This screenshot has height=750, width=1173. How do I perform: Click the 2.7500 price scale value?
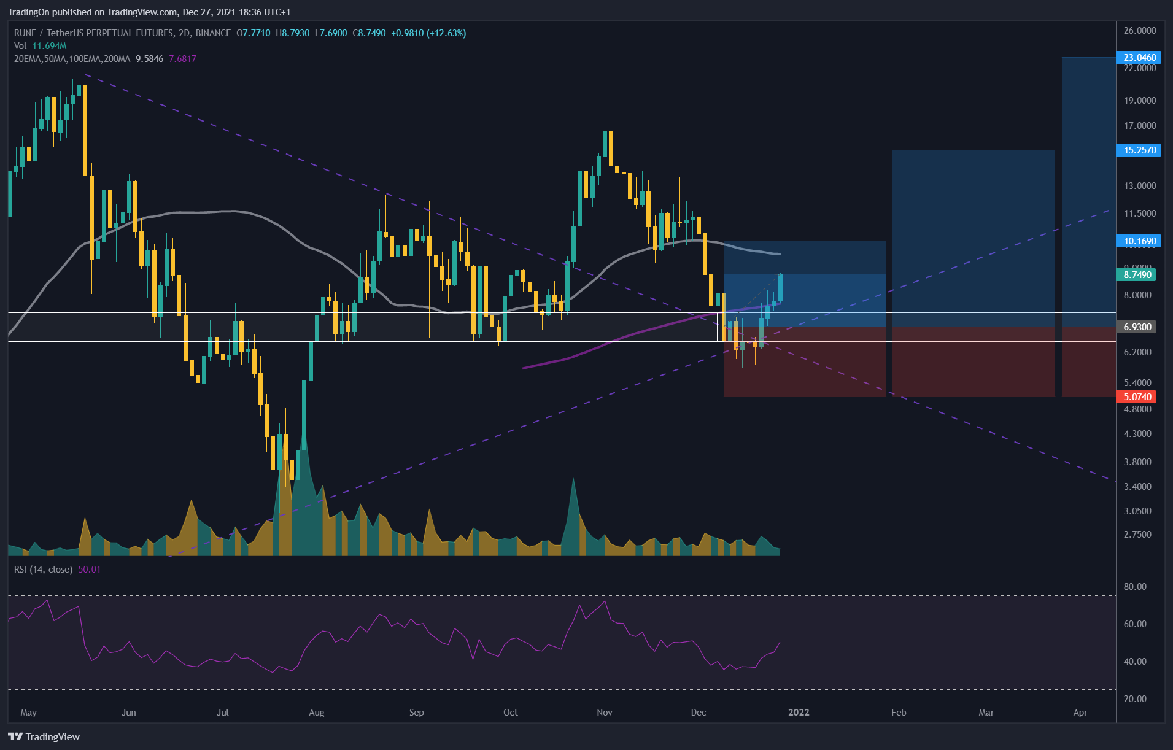(x=1137, y=535)
